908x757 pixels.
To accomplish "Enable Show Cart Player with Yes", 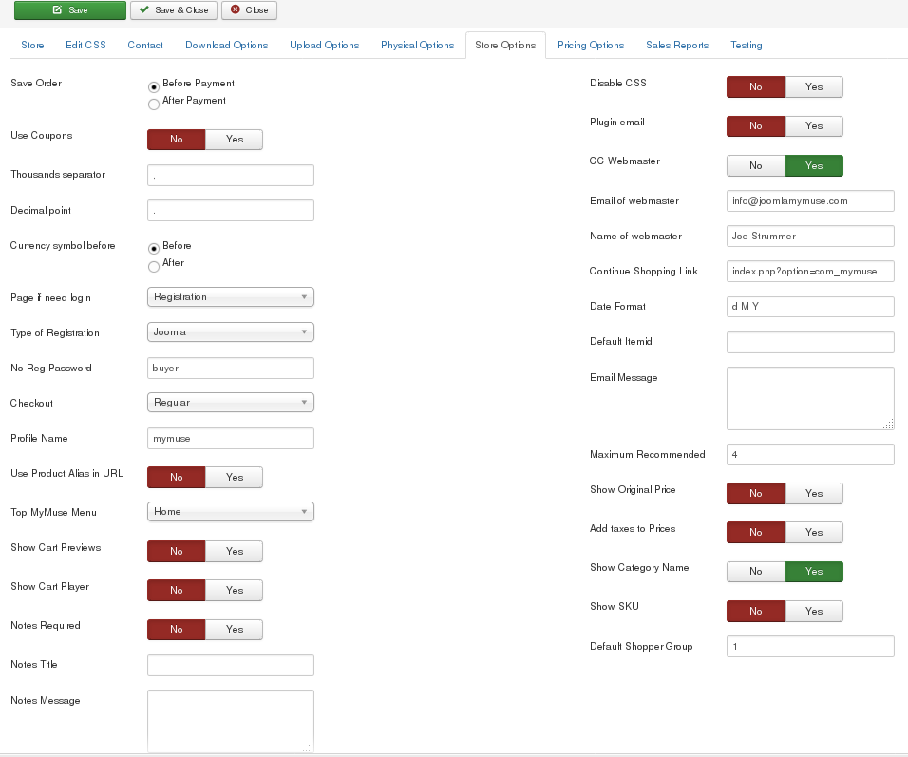I will pyautogui.click(x=234, y=591).
